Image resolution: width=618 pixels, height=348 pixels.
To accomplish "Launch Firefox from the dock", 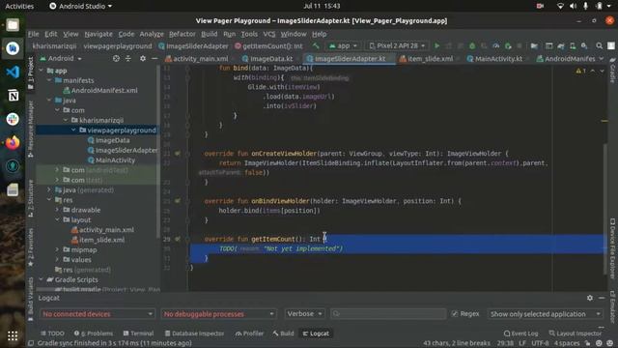I will 13,142.
